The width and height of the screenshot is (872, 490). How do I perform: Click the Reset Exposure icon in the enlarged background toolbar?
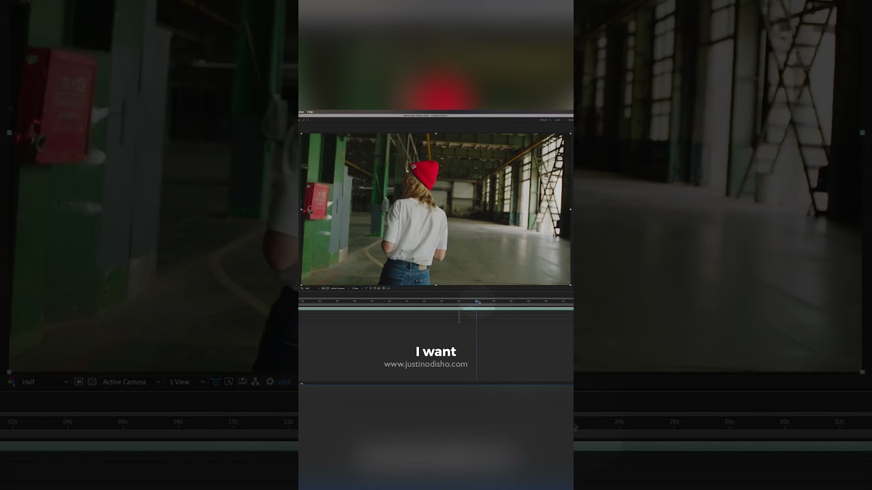[270, 382]
